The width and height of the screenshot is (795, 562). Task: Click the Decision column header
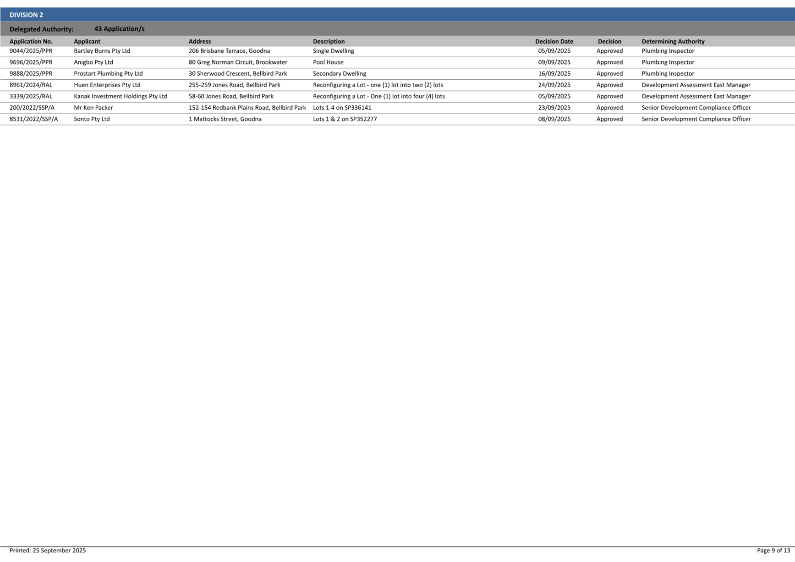coord(609,41)
